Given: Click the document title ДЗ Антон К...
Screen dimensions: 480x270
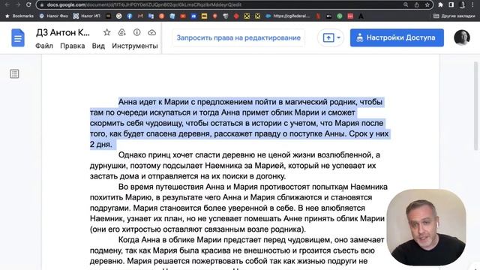Looking at the screenshot, I should (63, 32).
